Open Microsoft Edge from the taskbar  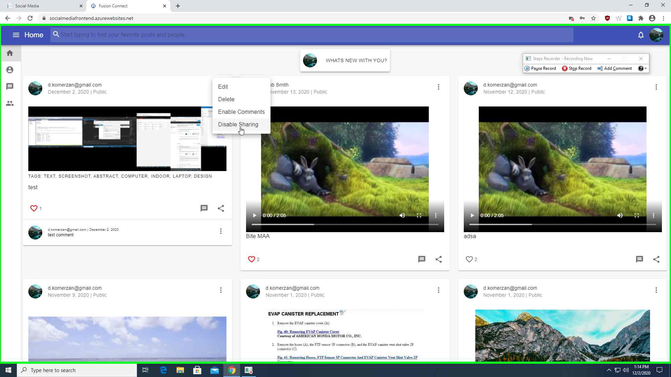point(163,370)
